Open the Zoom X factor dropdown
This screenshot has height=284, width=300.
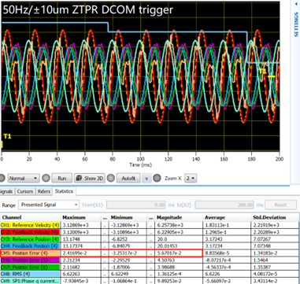point(191,179)
